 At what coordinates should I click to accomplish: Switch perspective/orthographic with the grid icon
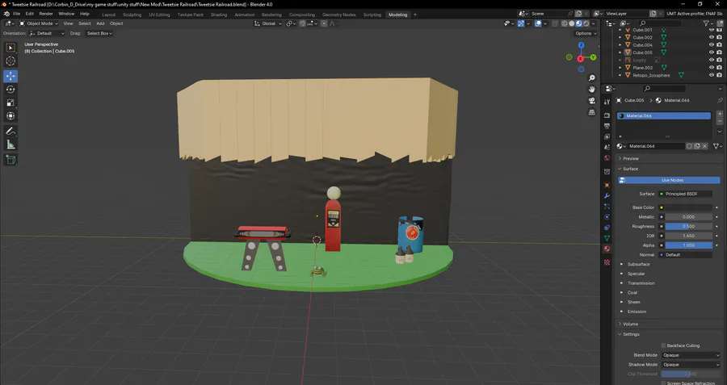591,112
